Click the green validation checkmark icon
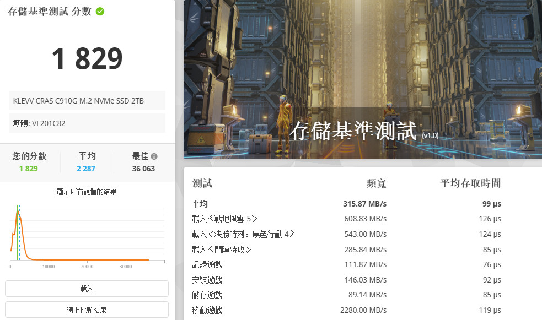 (100, 12)
